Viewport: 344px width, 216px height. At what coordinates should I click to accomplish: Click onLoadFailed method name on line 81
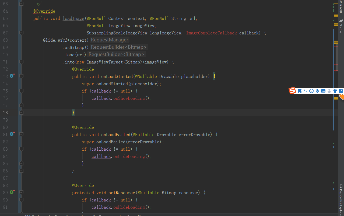click(x=116, y=134)
